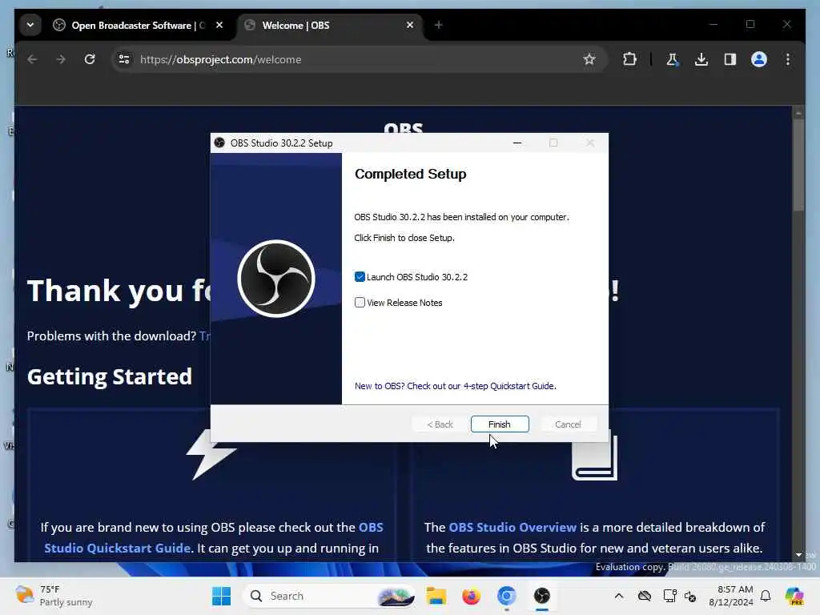The height and width of the screenshot is (615, 820).
Task: Click Finish in OBS Setup dialog
Action: click(500, 424)
